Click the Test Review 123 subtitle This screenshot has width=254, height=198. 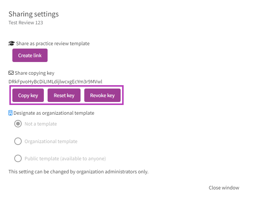[26, 22]
